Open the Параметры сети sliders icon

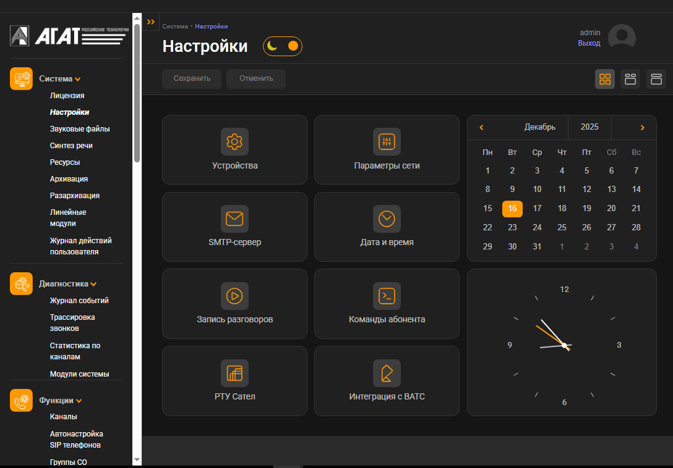(x=387, y=141)
